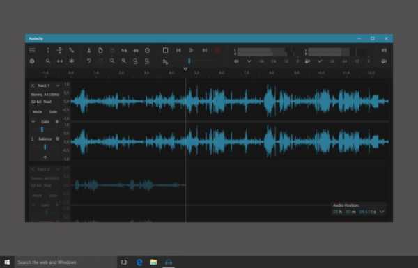Image resolution: width=418 pixels, height=268 pixels.
Task: Start playback with the Play button
Action: point(191,50)
